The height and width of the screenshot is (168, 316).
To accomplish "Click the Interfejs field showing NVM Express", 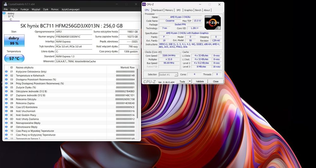I will point(74,42).
